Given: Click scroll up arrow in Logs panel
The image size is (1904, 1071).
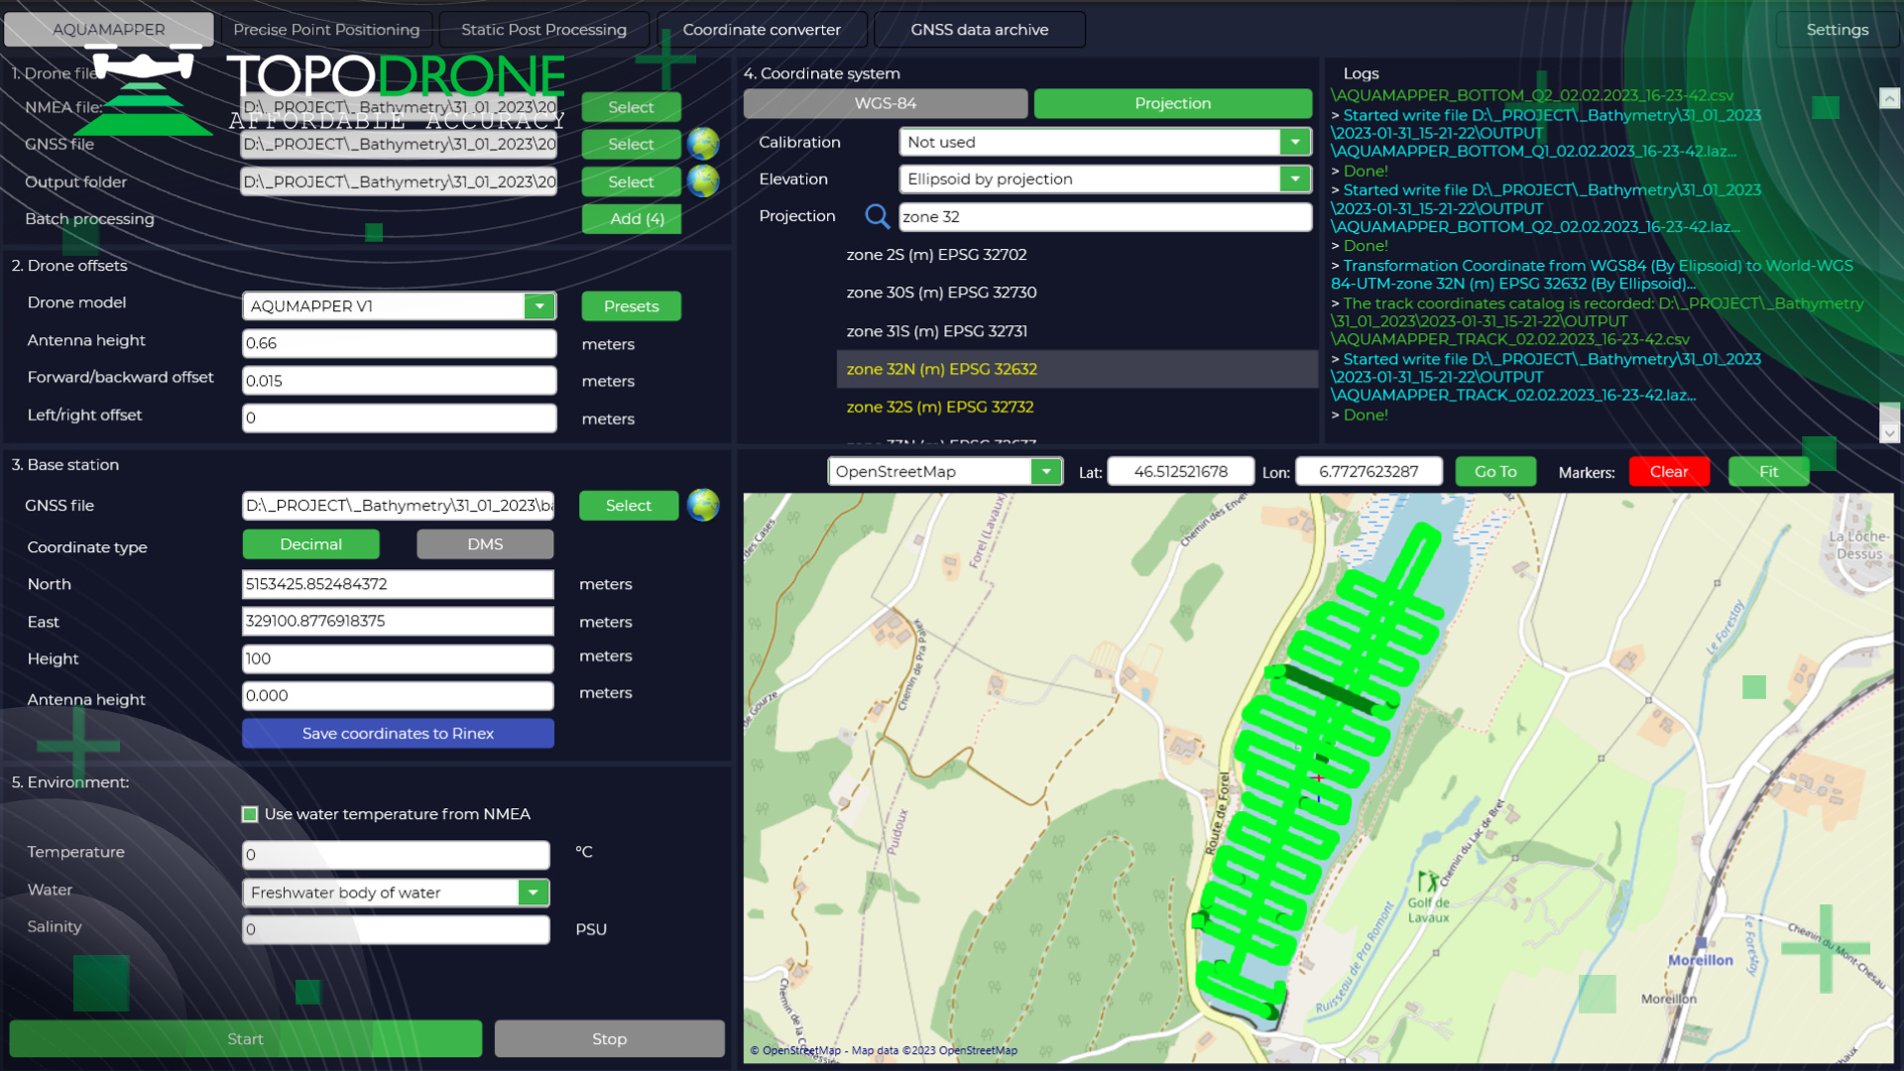Looking at the screenshot, I should 1889,98.
